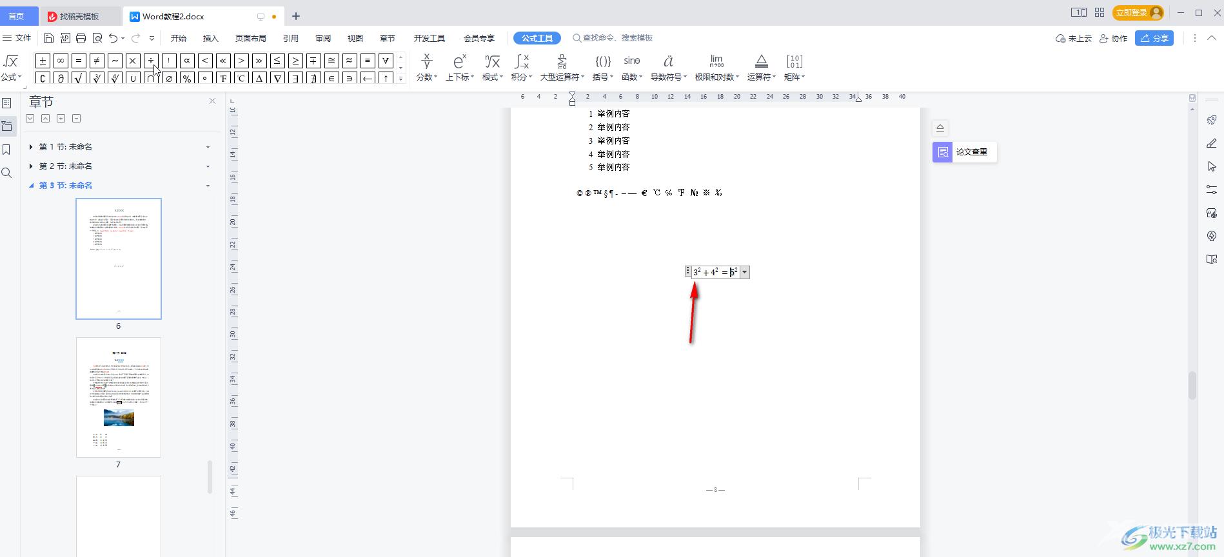Open the 开始 ribbon tab
Viewport: 1224px width, 557px height.
click(x=179, y=38)
